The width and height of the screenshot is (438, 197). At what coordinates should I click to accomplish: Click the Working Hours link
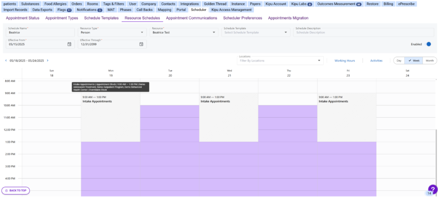point(345,60)
